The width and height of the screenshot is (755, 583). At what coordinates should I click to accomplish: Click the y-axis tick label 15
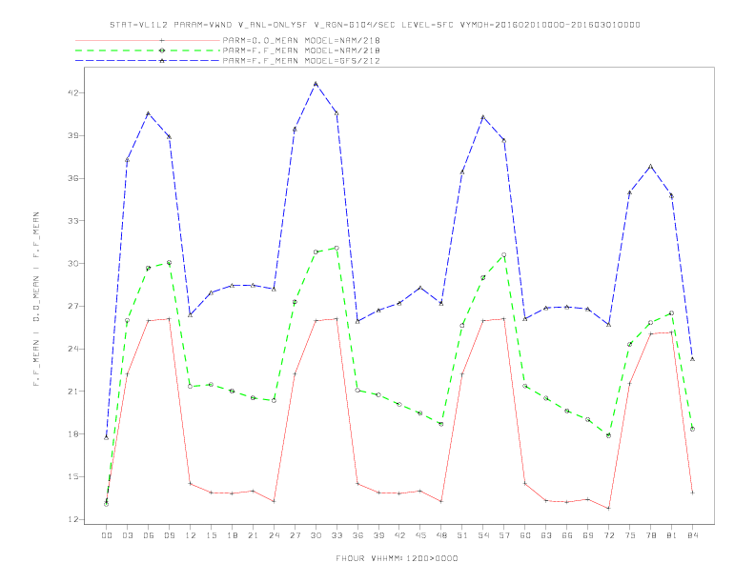(72, 476)
